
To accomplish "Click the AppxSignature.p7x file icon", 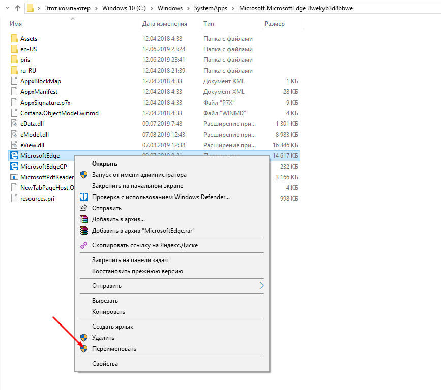I will click(x=14, y=102).
